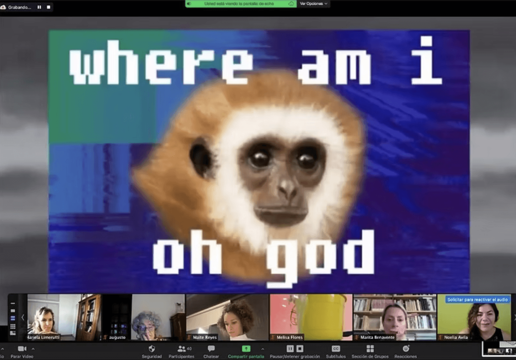
Task: Stop recording in the bottom toolbar
Action: click(300, 349)
